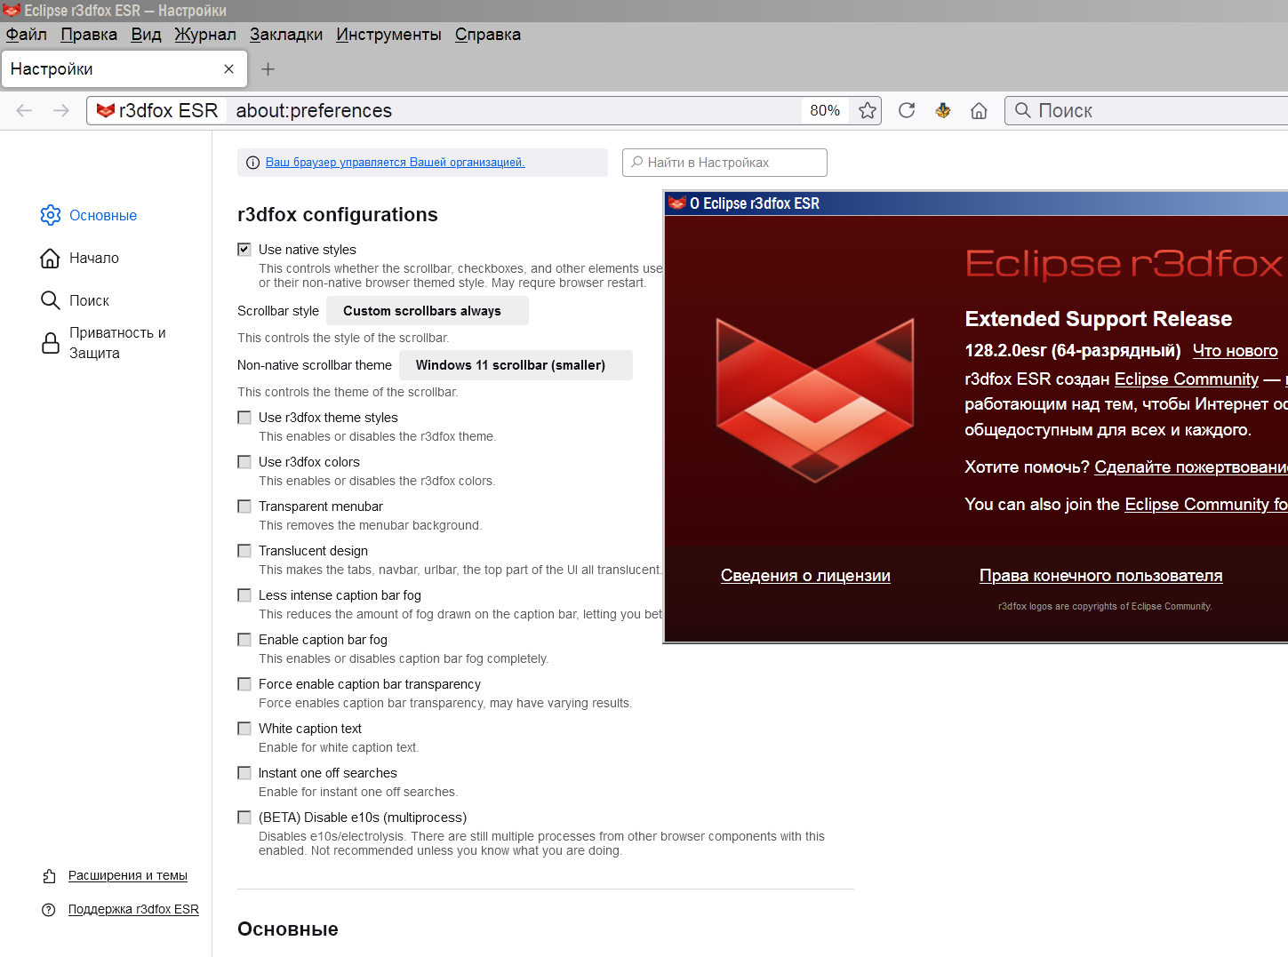The image size is (1288, 957).
Task: Click the info icon in organization notice
Action: 252,163
